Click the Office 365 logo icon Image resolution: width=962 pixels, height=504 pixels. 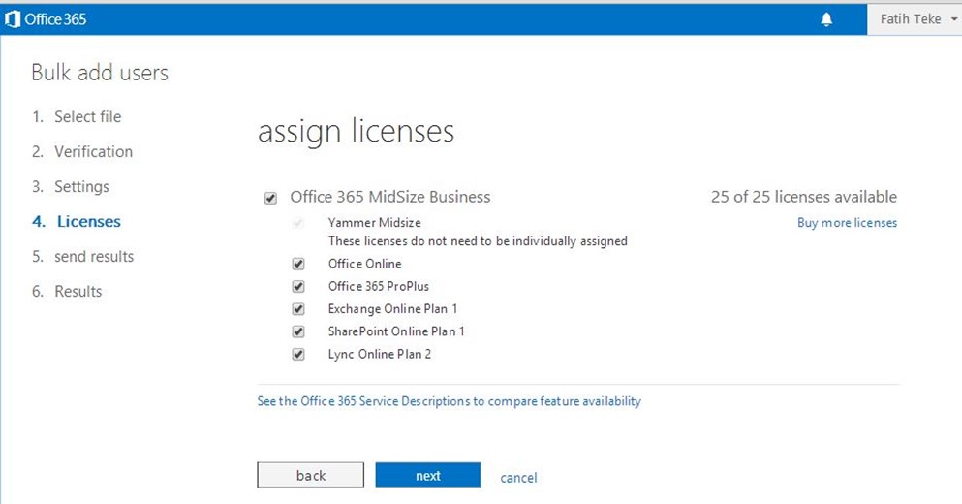pos(13,19)
